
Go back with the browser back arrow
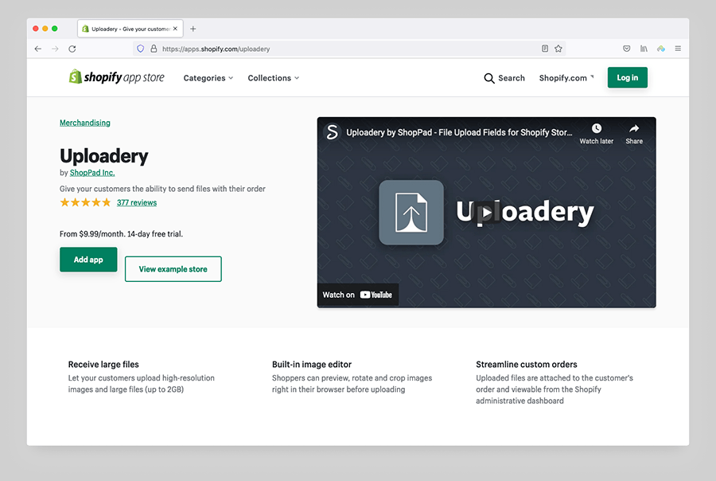tap(38, 49)
